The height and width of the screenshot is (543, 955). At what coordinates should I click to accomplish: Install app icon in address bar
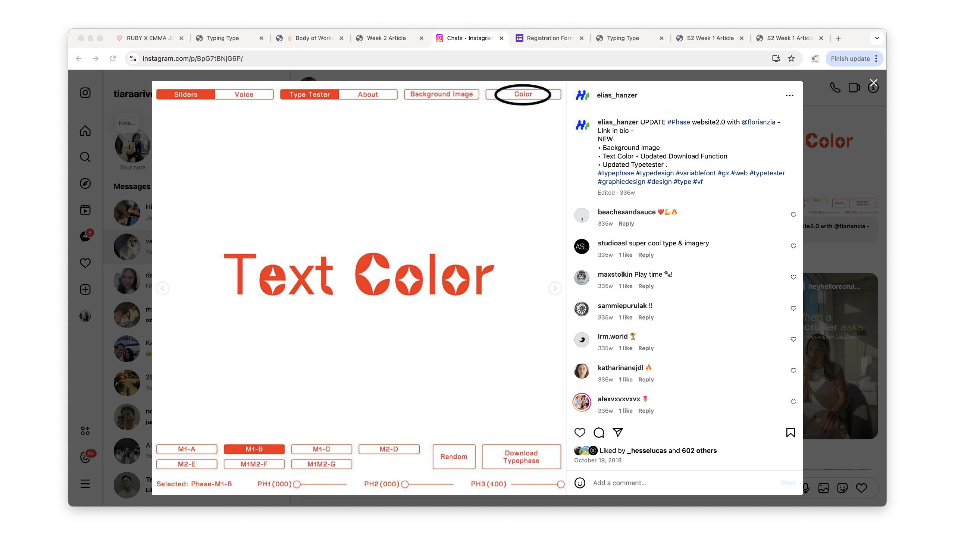click(776, 59)
